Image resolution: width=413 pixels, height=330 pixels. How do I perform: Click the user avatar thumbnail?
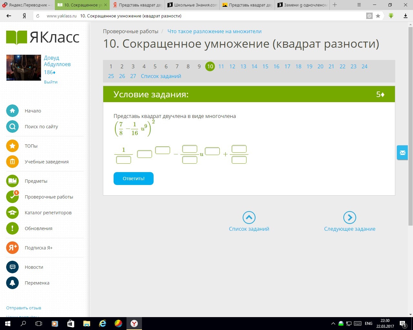tap(24, 68)
